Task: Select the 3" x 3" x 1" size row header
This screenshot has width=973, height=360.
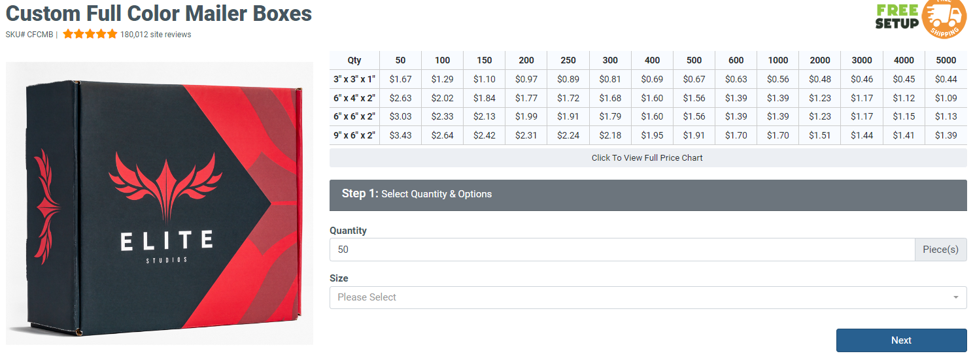Action: tap(354, 79)
